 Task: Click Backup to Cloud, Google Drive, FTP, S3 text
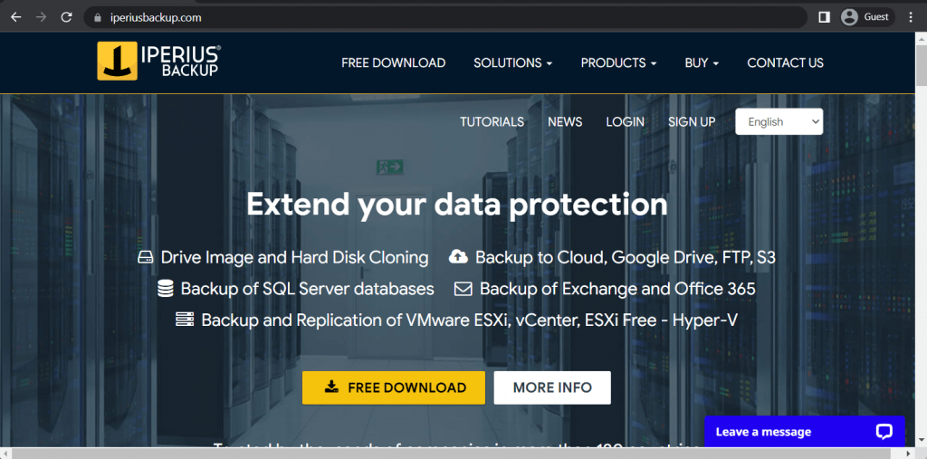(626, 258)
